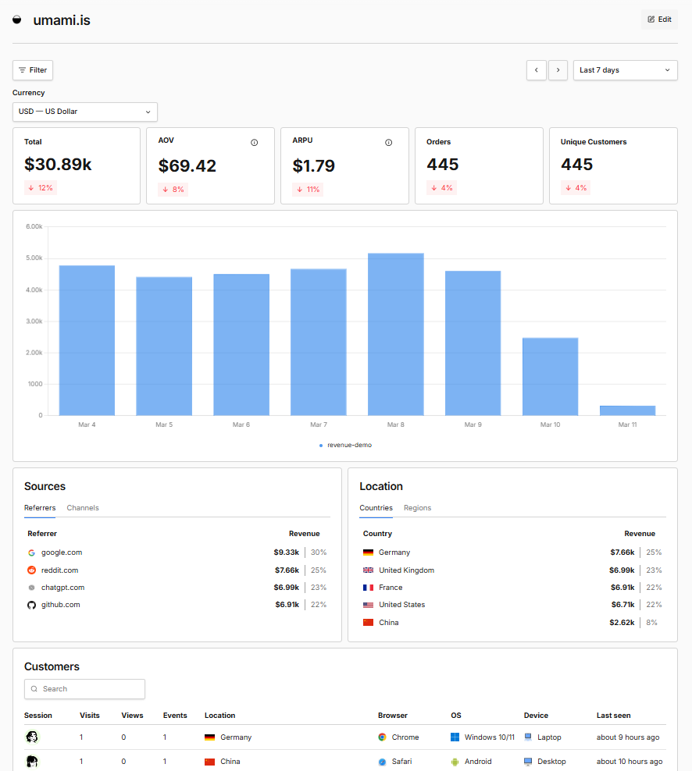This screenshot has height=771, width=692.
Task: Click the umami logo icon in the header
Action: [17, 20]
